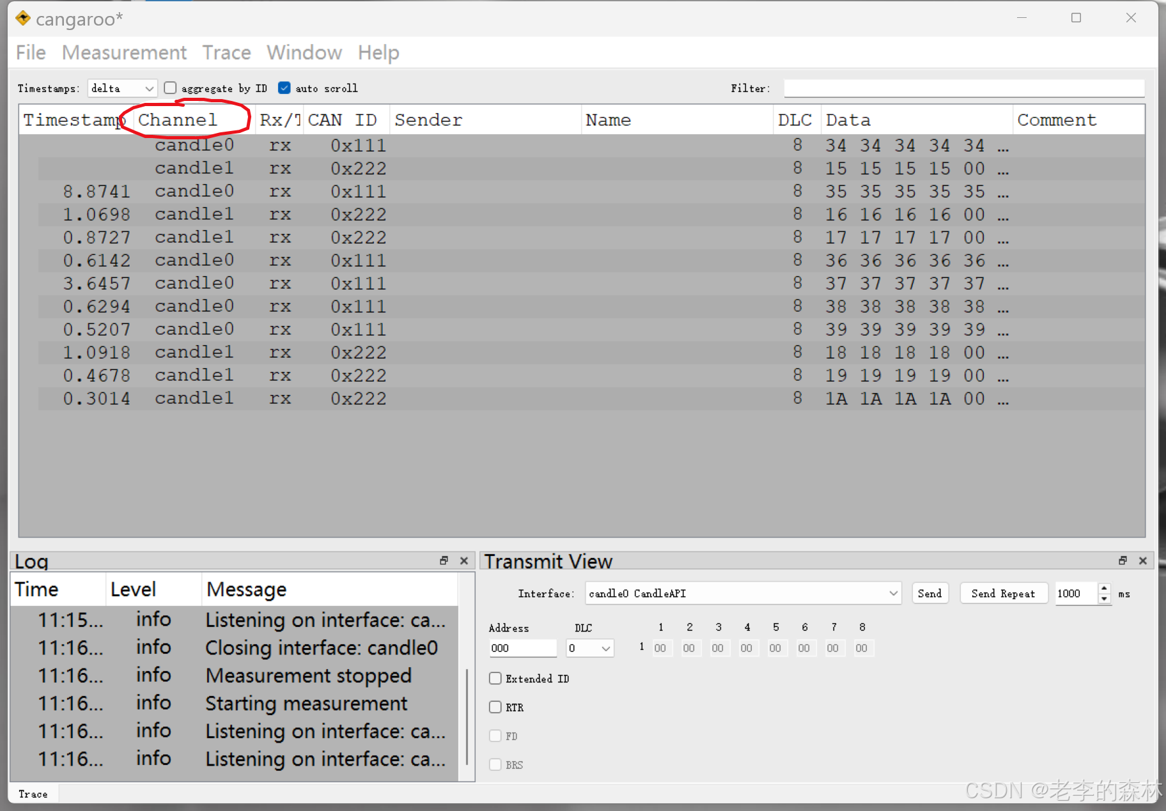Open the File menu
1166x811 pixels.
(31, 52)
